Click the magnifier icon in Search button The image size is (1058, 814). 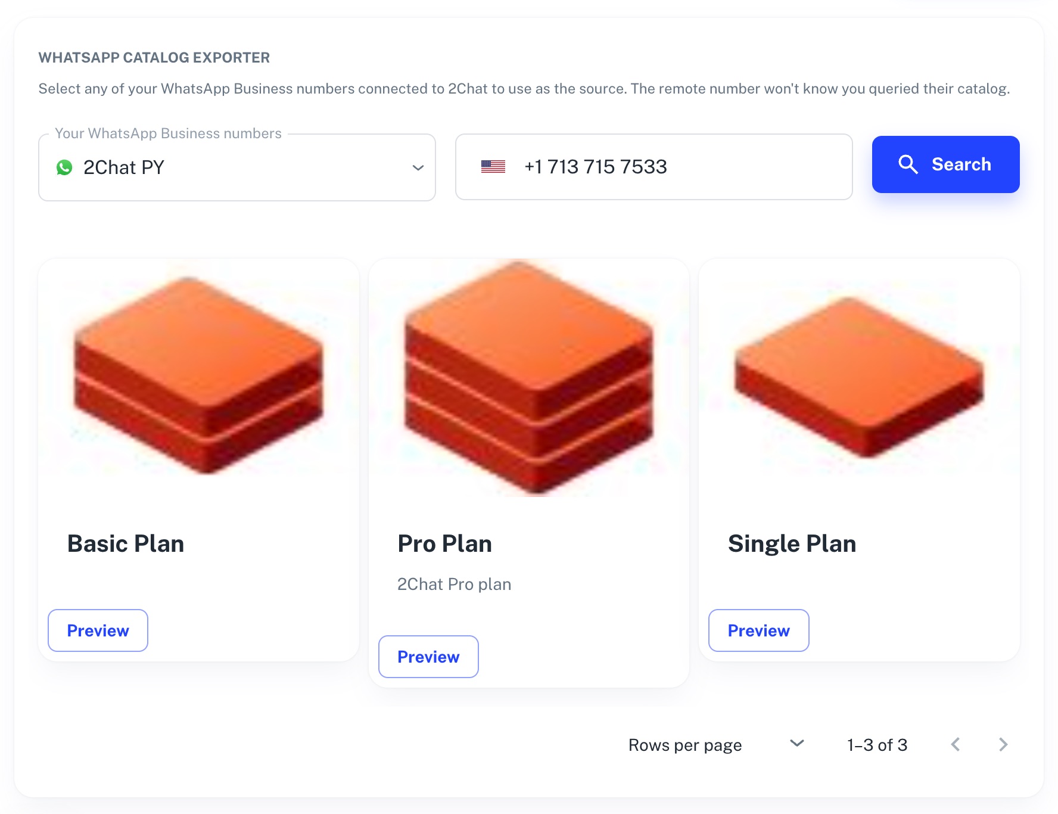pyautogui.click(x=908, y=164)
